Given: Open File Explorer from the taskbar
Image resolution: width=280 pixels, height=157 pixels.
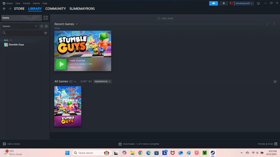Looking at the screenshot, I should point(132,153).
